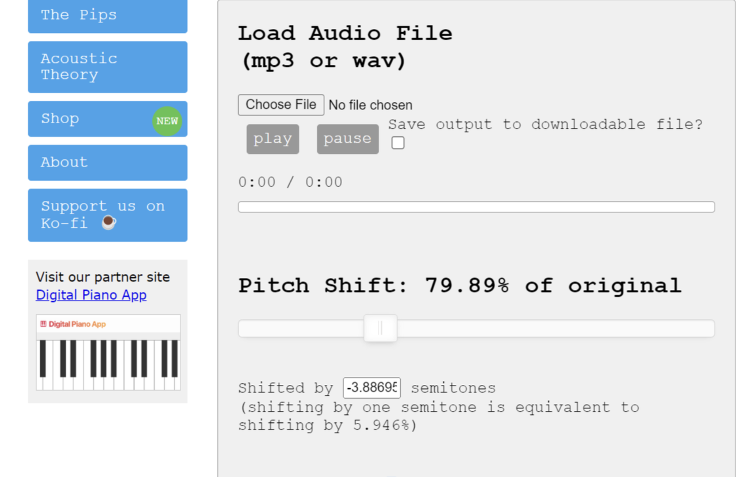Open the Support us on Ko-fi link

pos(108,215)
